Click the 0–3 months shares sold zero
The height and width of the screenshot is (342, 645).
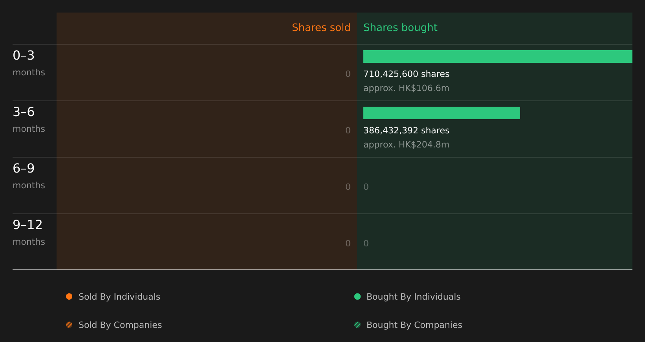click(x=348, y=74)
